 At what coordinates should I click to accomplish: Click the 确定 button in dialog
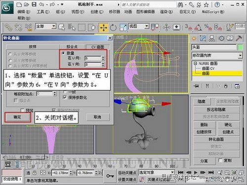17,117
